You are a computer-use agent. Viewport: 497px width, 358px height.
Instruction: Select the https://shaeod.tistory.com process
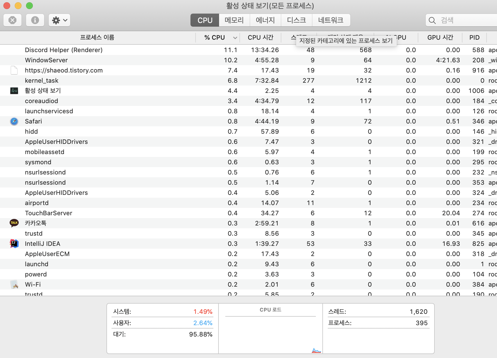click(249, 70)
